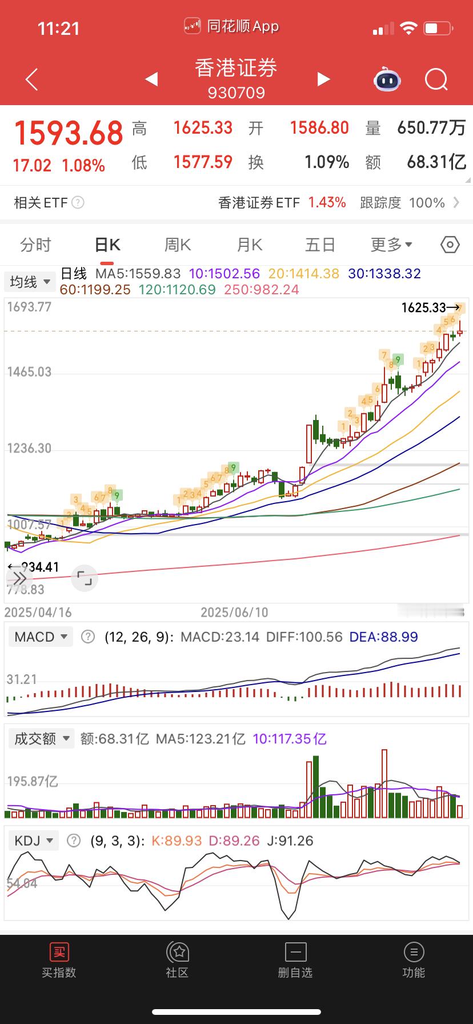Open search with the magnifier icon

pos(436,79)
